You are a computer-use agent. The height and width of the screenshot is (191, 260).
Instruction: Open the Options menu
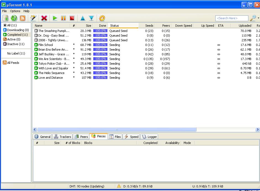tap(15, 11)
